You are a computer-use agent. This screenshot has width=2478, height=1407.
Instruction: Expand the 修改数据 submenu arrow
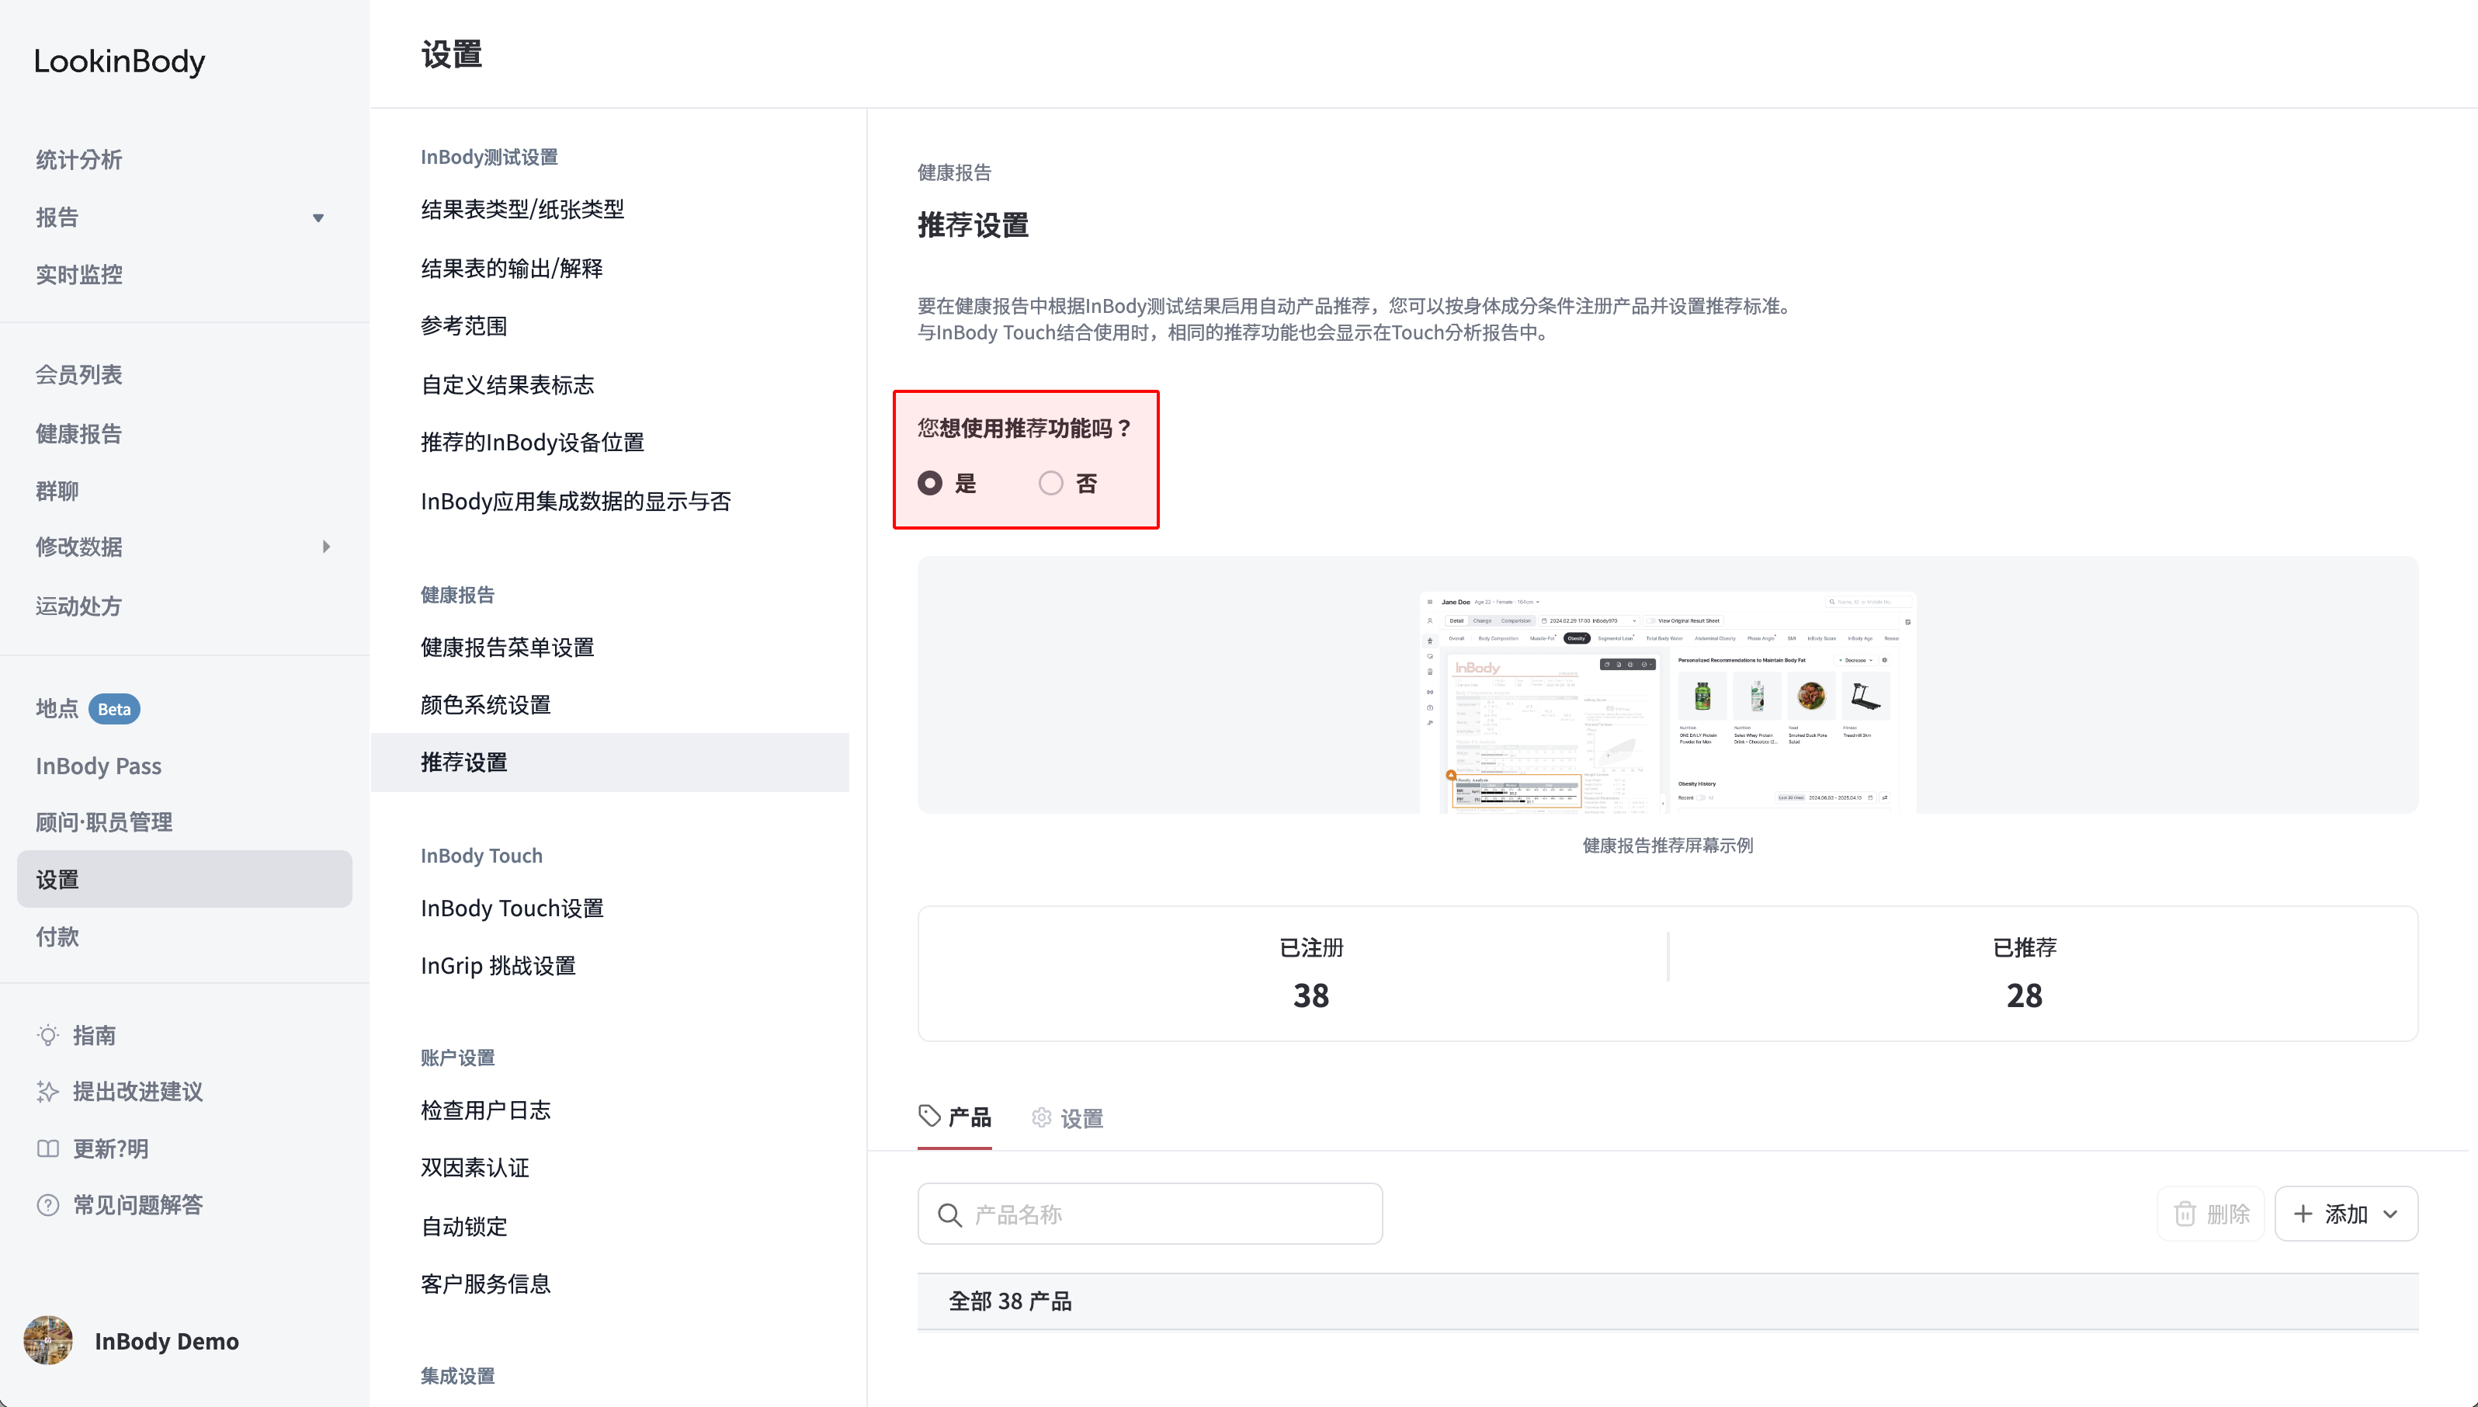pos(327,547)
